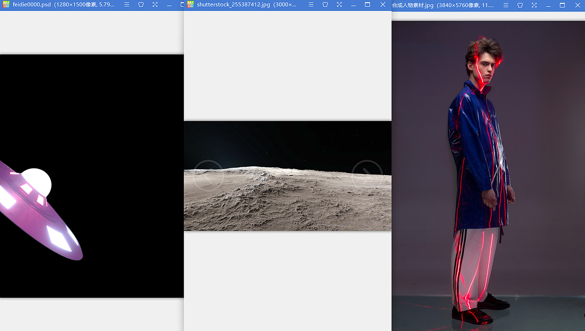Click the shutterstock_255387412.jpg title text
The image size is (585, 331).
(x=247, y=5)
